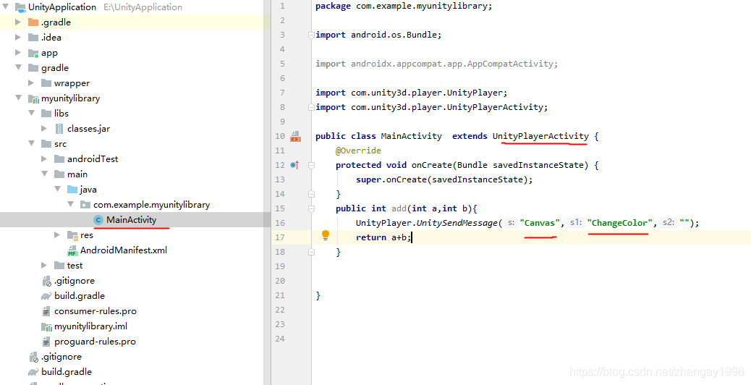This screenshot has height=385, width=751.
Task: Click the res resources folder icon
Action: click(x=72, y=235)
